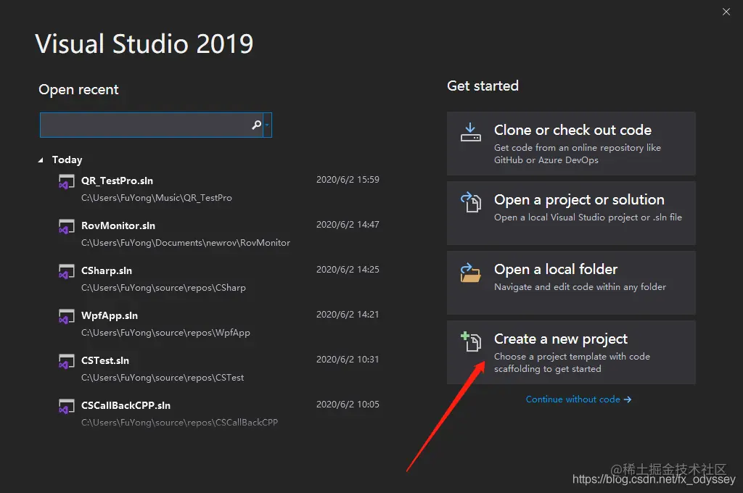Click the timestamp 2020/6/2 14:25
This screenshot has width=743, height=493.
[348, 270]
